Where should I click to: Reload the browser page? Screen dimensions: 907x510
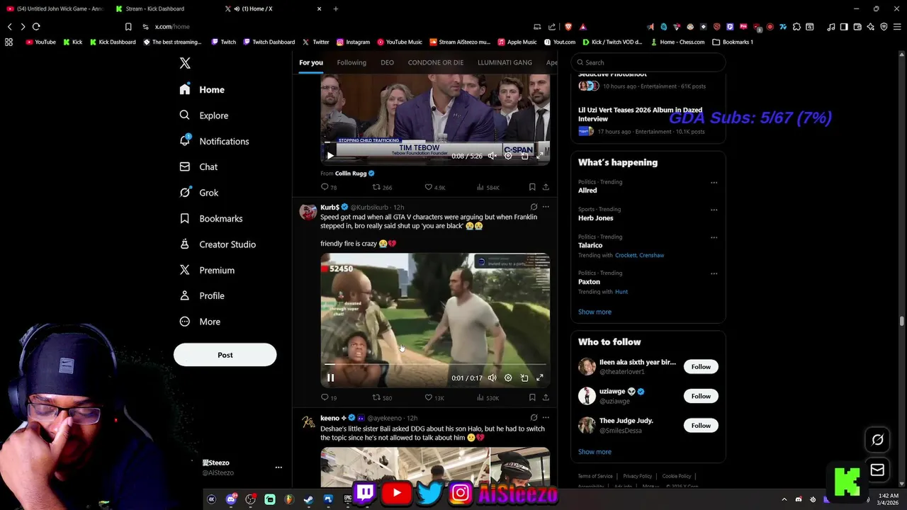tap(36, 26)
